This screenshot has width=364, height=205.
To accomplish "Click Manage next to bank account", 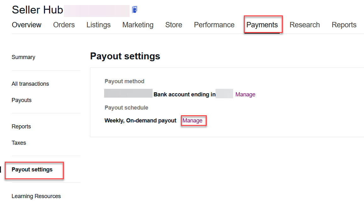I will pyautogui.click(x=245, y=94).
